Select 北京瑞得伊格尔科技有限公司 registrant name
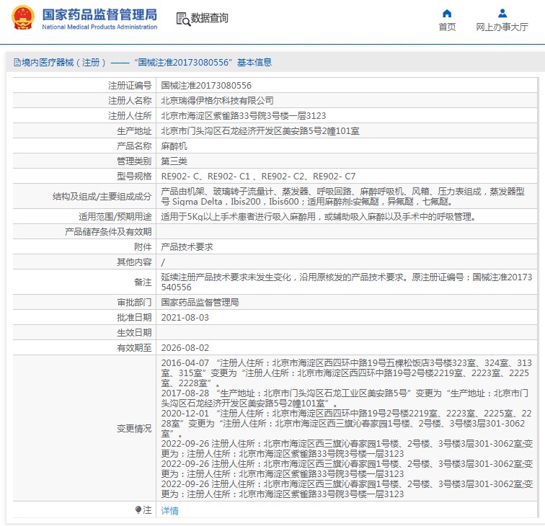 tap(217, 101)
